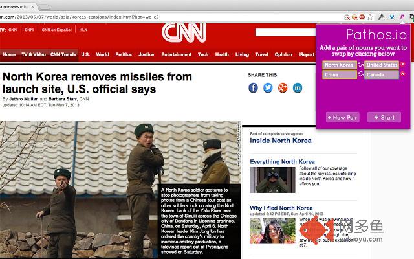Viewport: 414px width, 259px height.
Task: Open the TV & Video section
Action: pos(34,54)
